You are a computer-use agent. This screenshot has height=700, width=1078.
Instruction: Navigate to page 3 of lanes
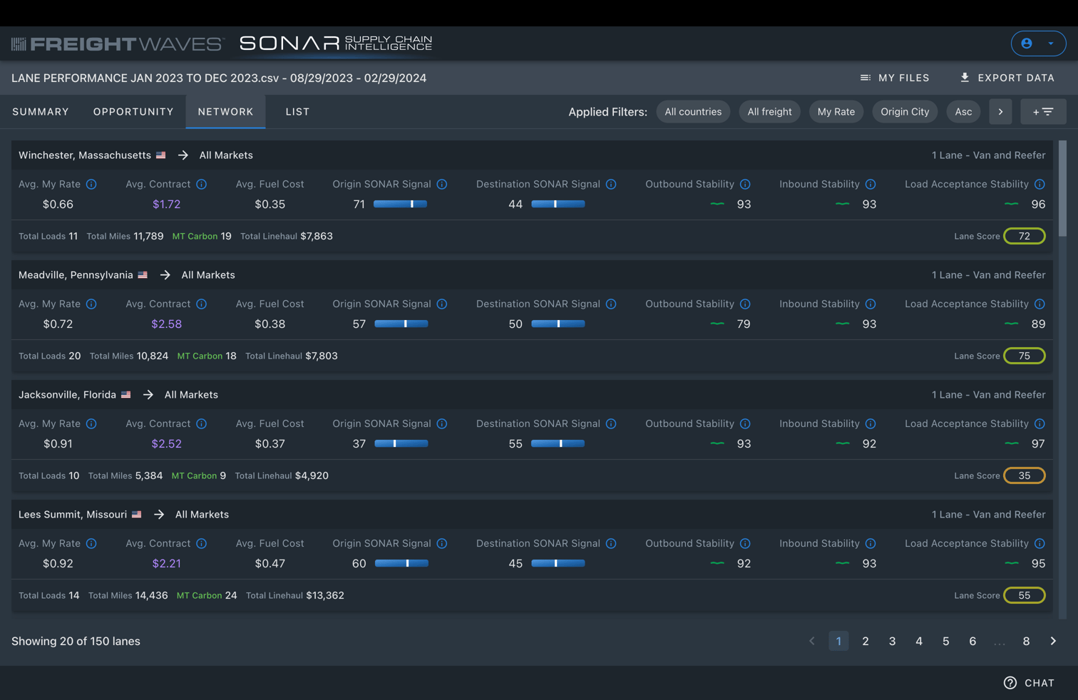tap(892, 641)
